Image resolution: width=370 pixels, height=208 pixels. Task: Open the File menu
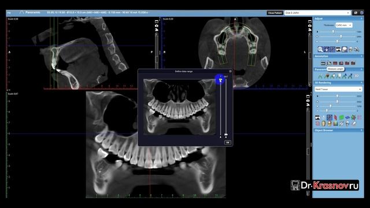pos(9,13)
